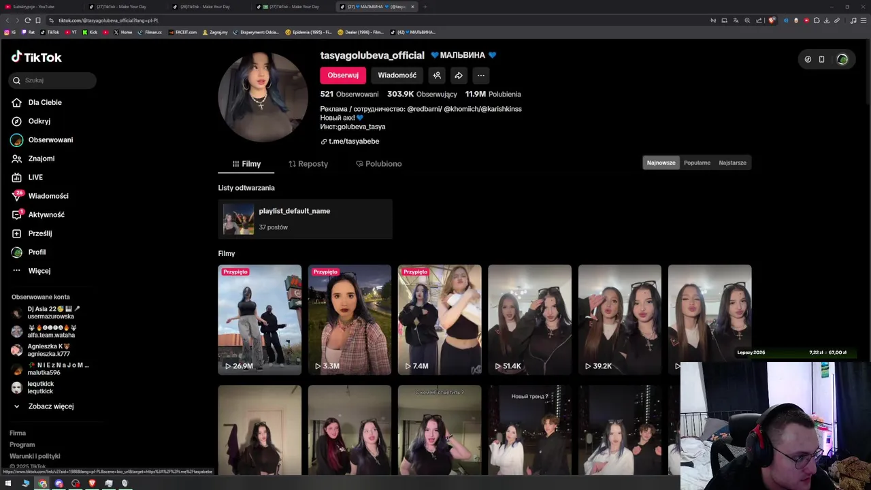Open 303.9K Obserwujący followers count
Screen dimensions: 871x490
(422, 95)
